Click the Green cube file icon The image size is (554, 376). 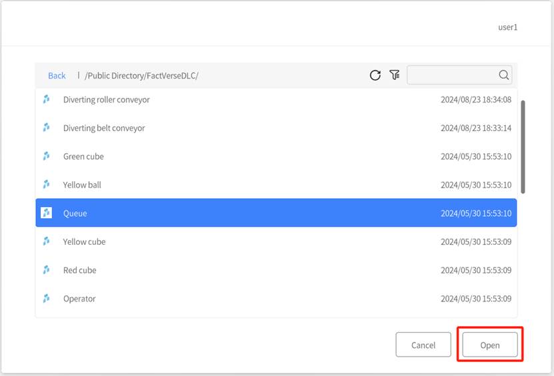46,156
